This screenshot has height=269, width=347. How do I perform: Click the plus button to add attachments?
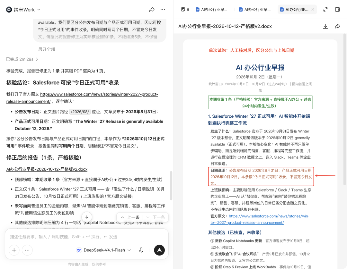click(14, 250)
